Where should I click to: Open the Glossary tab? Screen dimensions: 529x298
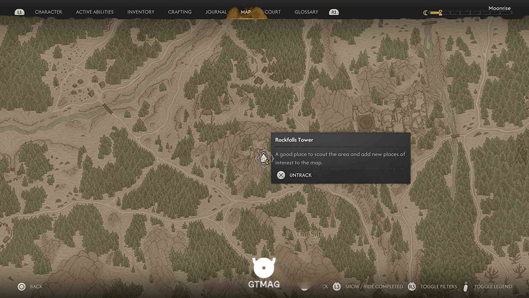[x=306, y=12]
